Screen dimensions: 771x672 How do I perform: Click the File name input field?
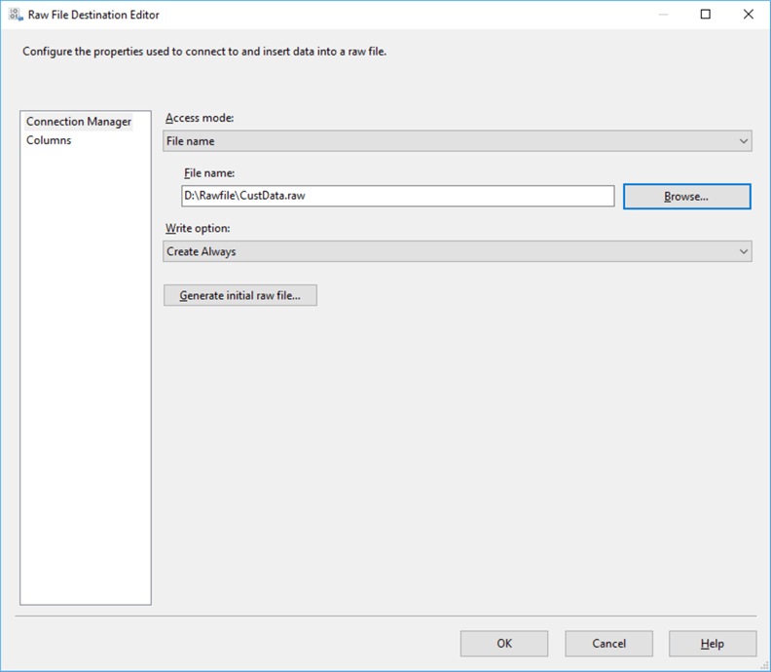(398, 196)
